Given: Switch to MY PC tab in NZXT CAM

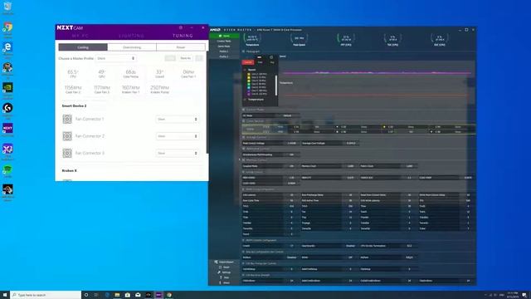Looking at the screenshot, I should pyautogui.click(x=80, y=36).
